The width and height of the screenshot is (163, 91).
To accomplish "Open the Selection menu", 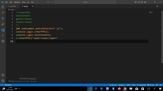I will click(x=17, y=2).
